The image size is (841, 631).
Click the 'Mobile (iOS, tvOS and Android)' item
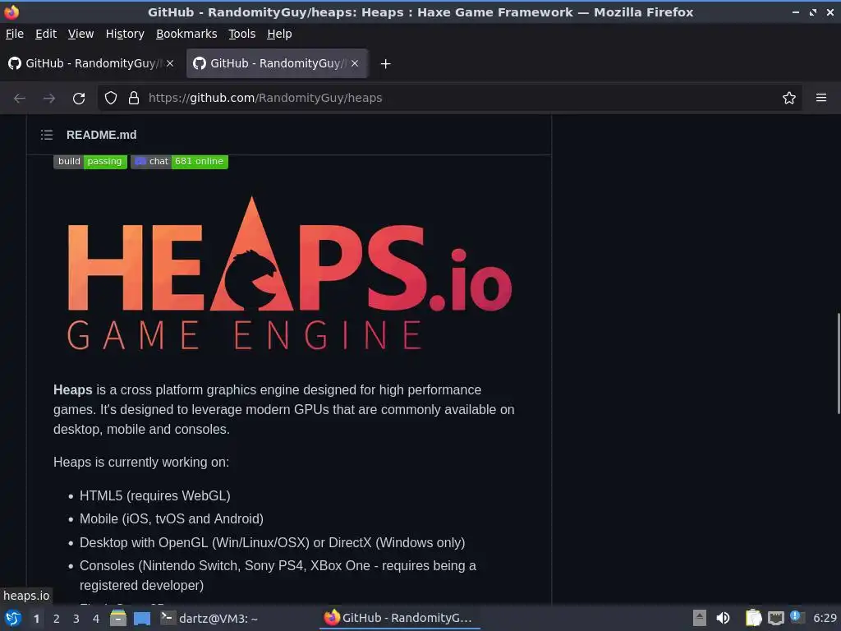click(172, 519)
